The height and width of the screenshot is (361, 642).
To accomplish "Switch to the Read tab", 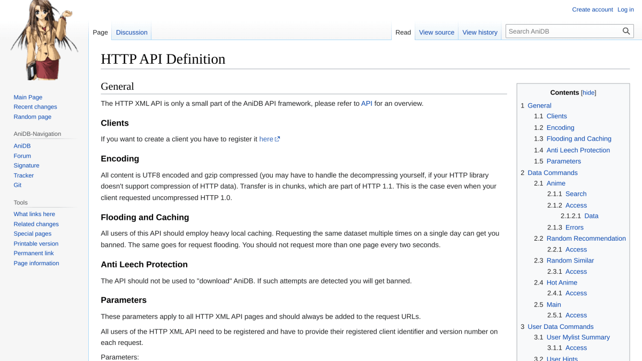I will point(403,32).
